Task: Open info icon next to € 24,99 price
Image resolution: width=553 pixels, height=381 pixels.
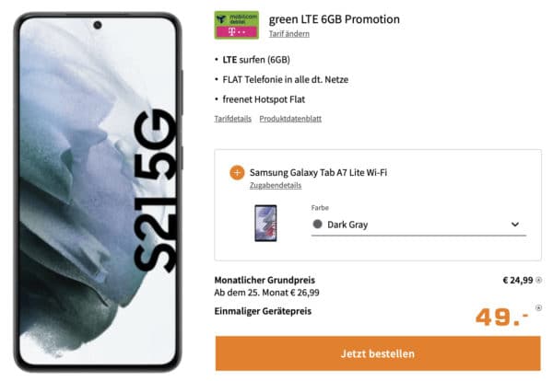Action: (x=538, y=280)
